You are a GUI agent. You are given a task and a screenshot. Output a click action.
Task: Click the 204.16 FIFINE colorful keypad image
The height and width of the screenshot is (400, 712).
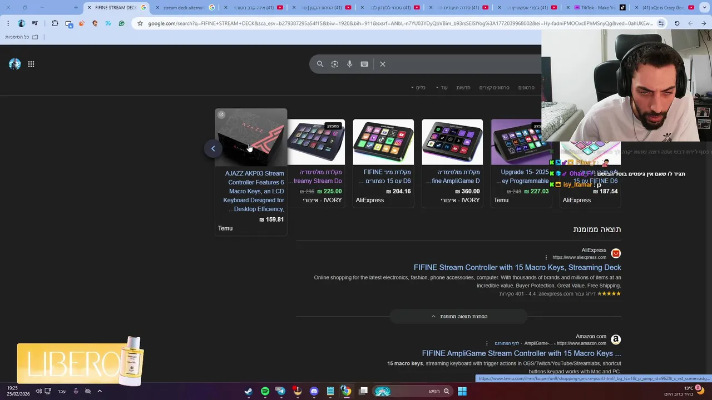click(383, 142)
